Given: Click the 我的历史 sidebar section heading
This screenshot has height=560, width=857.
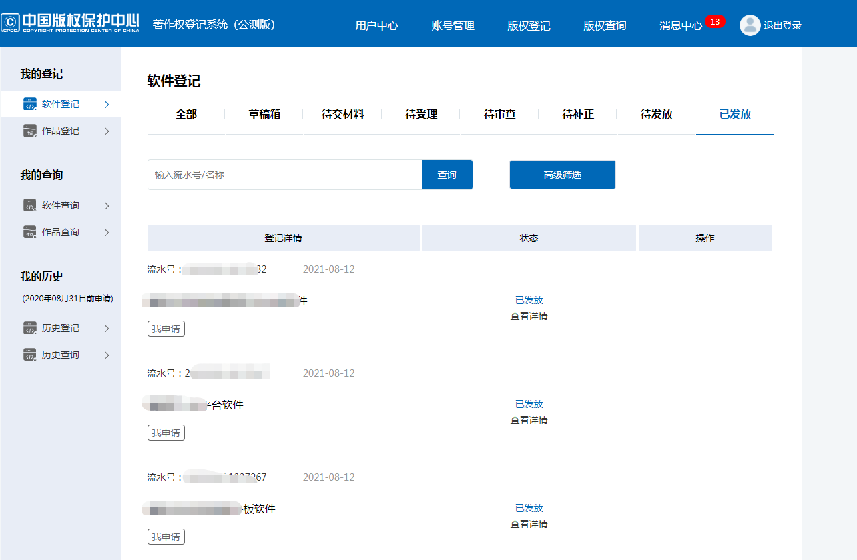Looking at the screenshot, I should point(41,276).
